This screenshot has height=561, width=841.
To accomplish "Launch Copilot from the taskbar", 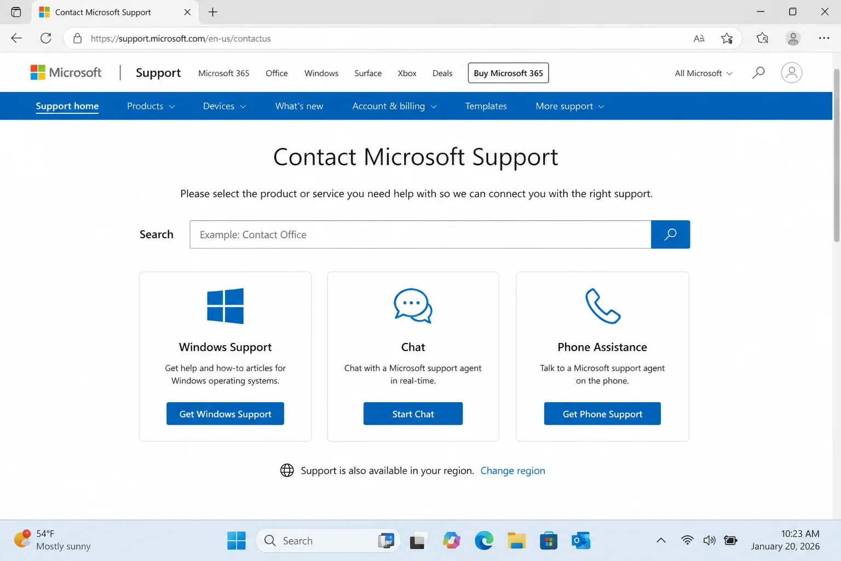I will (452, 541).
